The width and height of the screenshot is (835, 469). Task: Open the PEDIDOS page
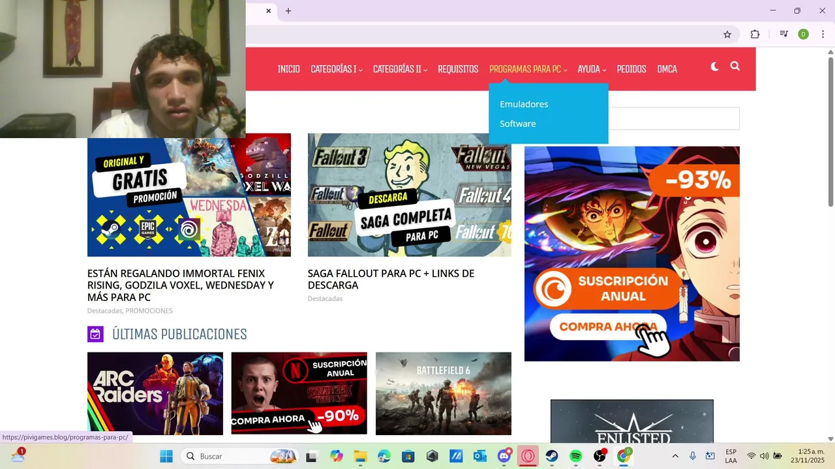631,69
